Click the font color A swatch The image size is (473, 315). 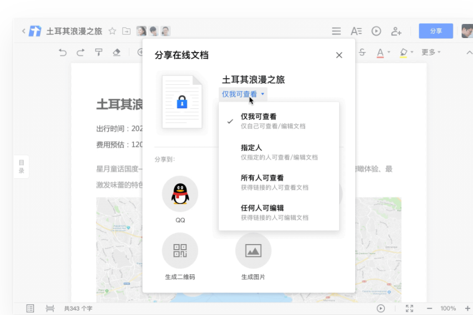coord(380,52)
